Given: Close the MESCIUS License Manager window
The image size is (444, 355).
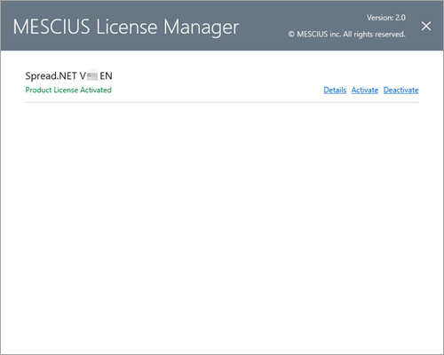Looking at the screenshot, I should click(426, 26).
